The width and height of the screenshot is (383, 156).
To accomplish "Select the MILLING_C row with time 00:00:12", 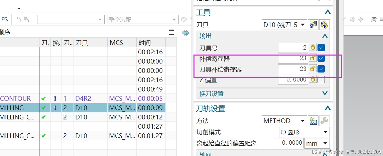I will pyautogui.click(x=83, y=117).
